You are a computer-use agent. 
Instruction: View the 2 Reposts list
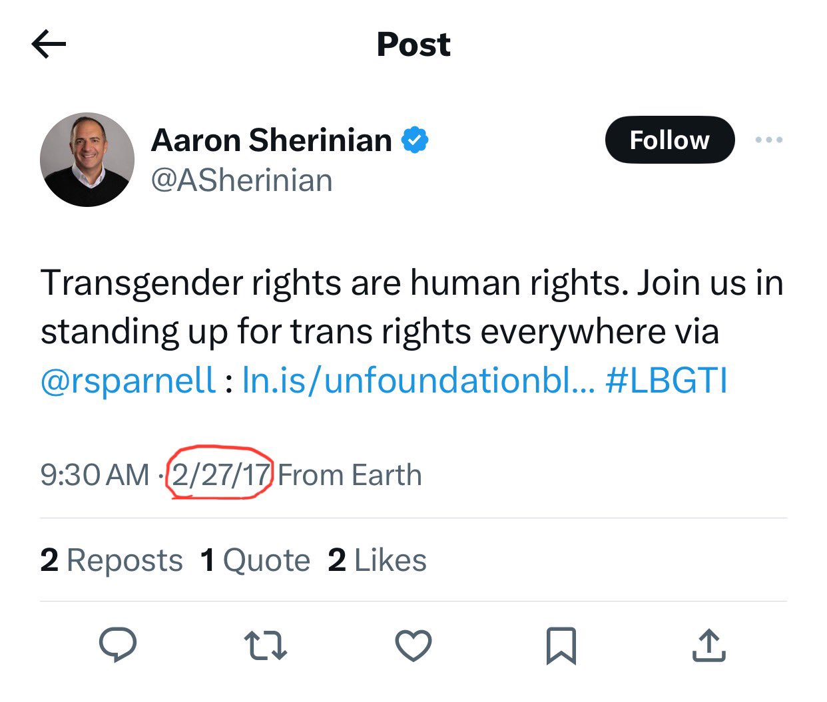[x=111, y=560]
